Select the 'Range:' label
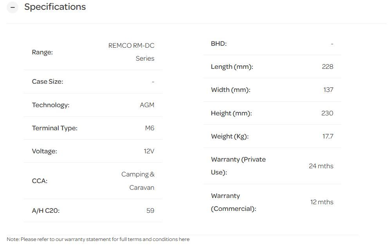Image resolution: width=391 pixels, height=250 pixels. point(42,52)
